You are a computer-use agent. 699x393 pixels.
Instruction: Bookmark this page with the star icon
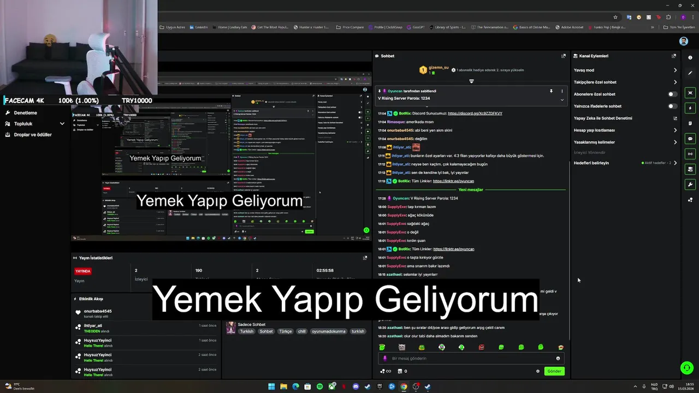(615, 17)
